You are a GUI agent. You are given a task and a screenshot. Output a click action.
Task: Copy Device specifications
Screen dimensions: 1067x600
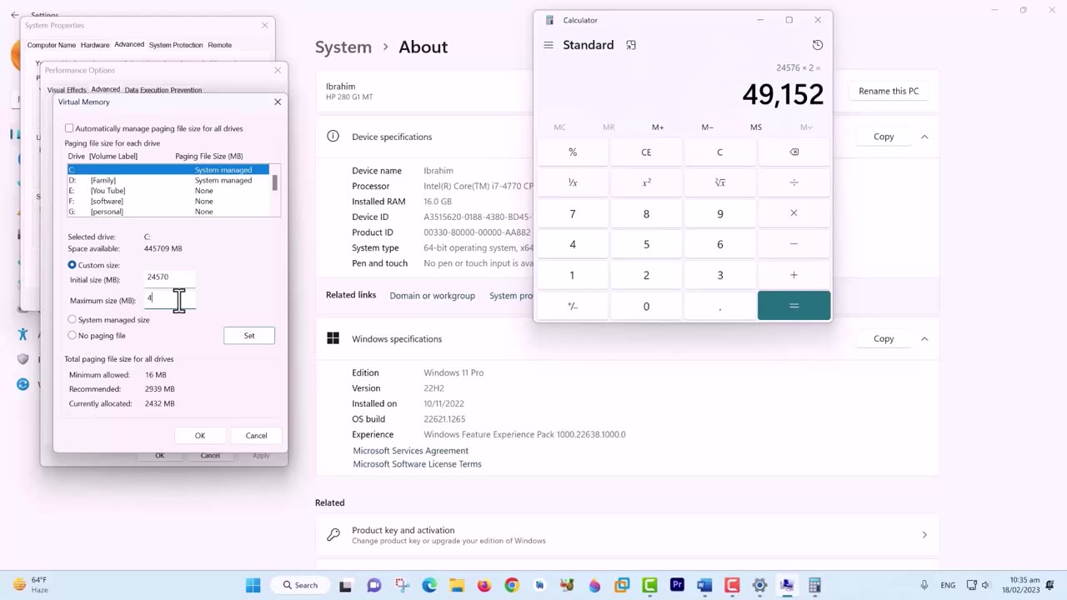[x=884, y=137]
